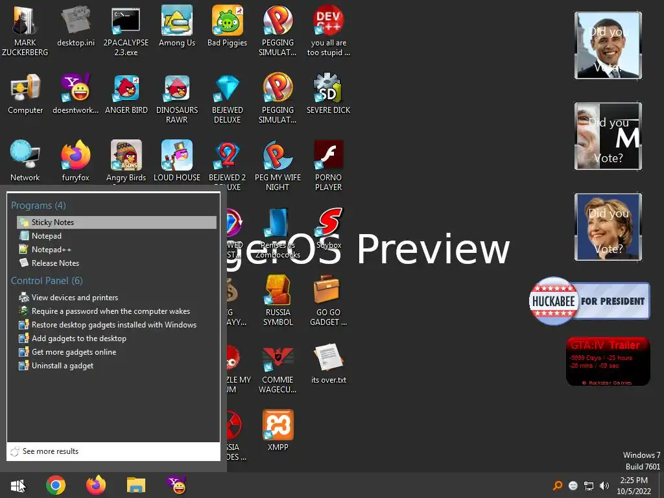Launch the ANGER BIRD shortcut
Viewport: 664px width, 498px height.
(126, 93)
